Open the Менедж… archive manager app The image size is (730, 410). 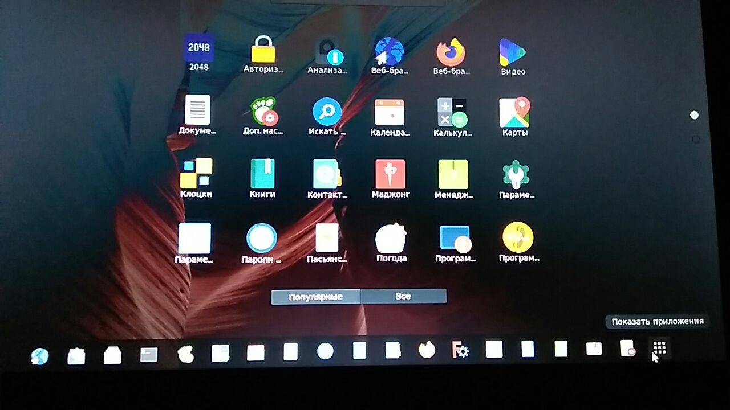(453, 179)
